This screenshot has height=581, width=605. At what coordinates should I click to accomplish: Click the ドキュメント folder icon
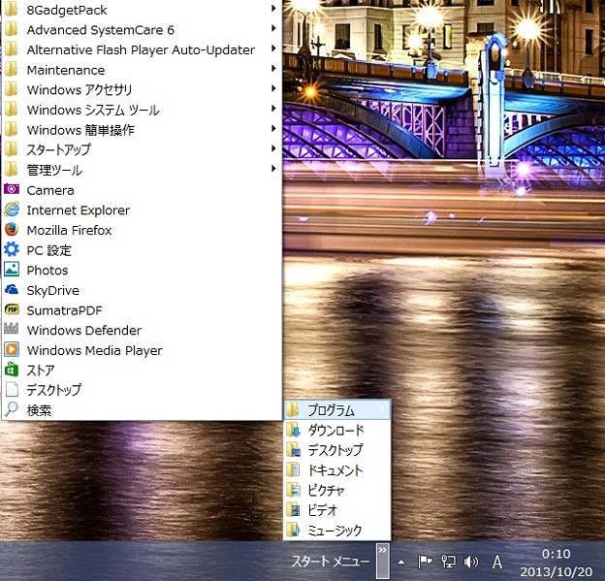click(294, 469)
